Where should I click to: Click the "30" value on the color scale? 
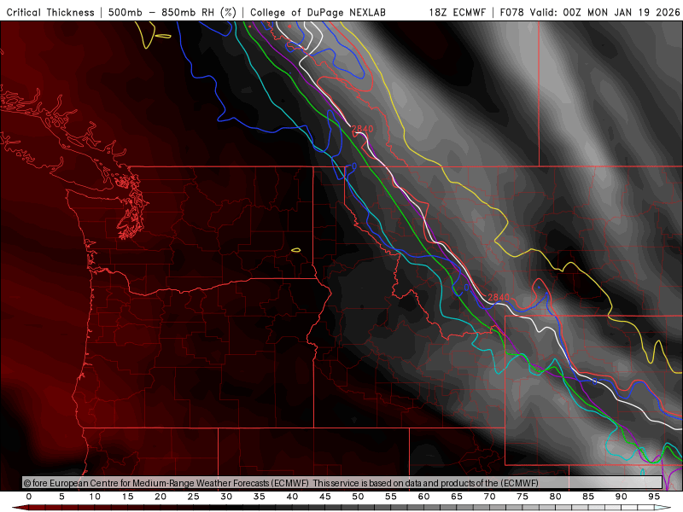(x=226, y=497)
